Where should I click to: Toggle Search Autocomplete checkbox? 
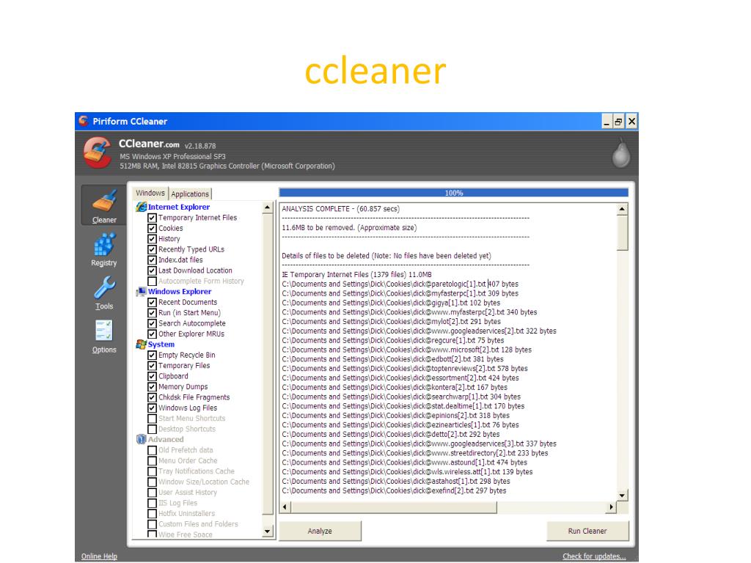tap(152, 323)
